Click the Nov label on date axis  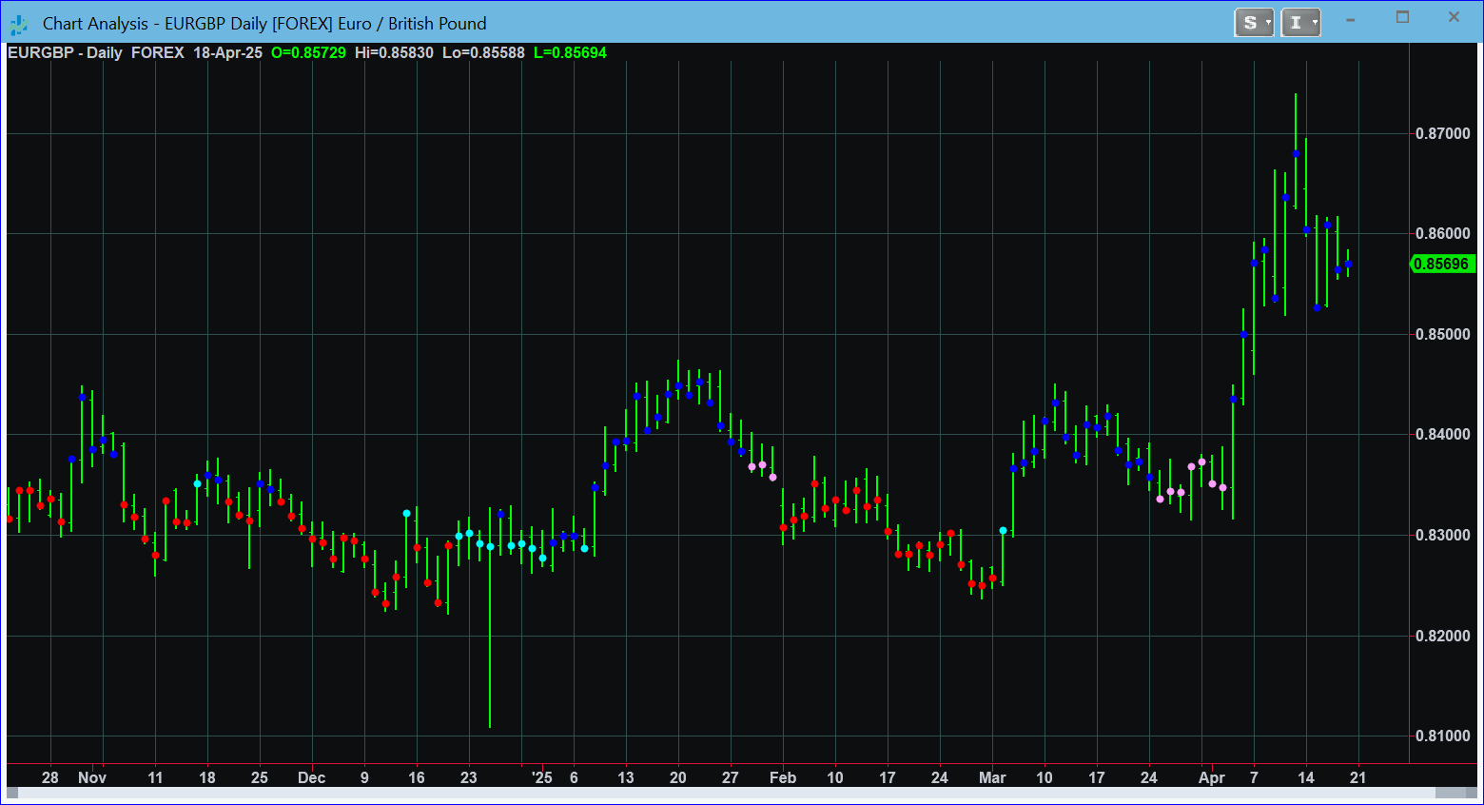(92, 777)
